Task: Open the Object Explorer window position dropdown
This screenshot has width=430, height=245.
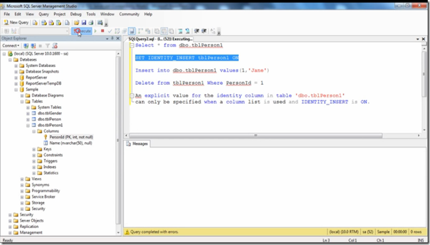Action: point(107,39)
